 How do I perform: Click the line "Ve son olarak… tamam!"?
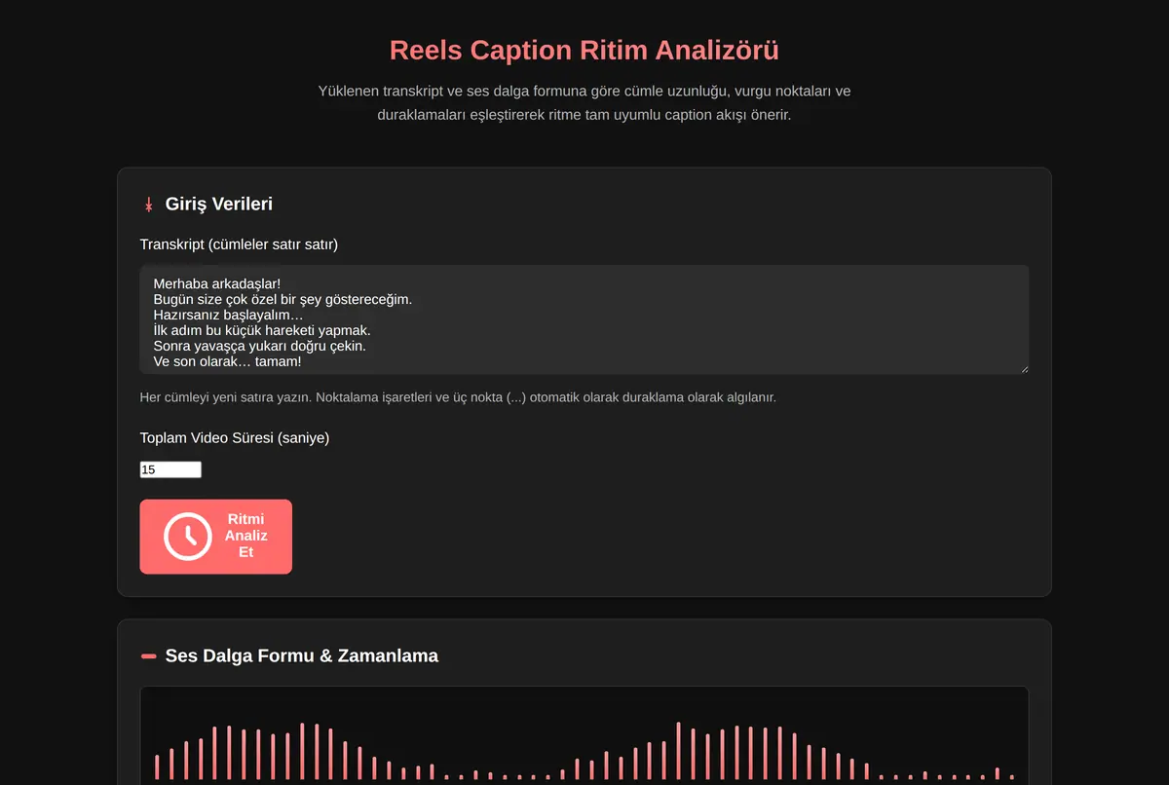coord(227,361)
